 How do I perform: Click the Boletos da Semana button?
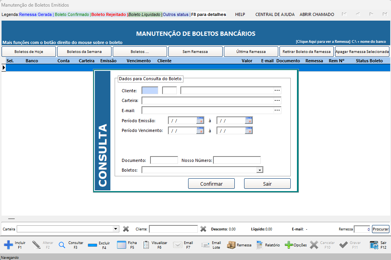[x=84, y=52]
